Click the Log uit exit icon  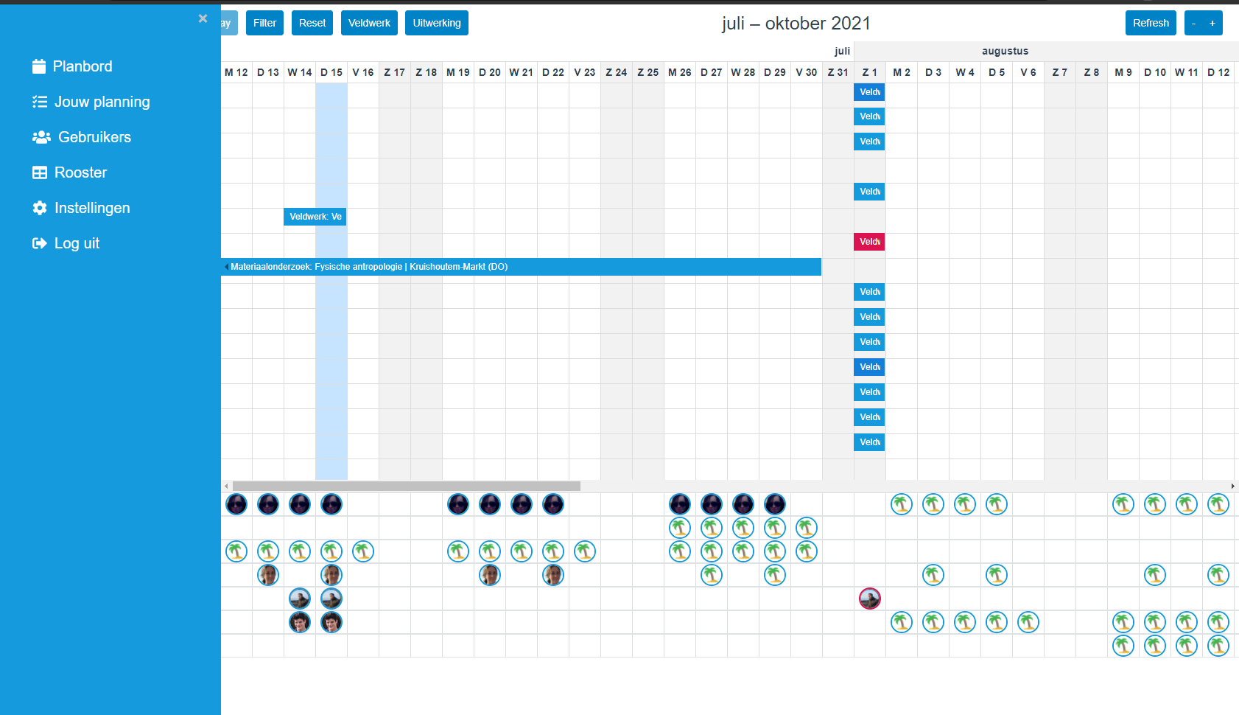(x=40, y=243)
